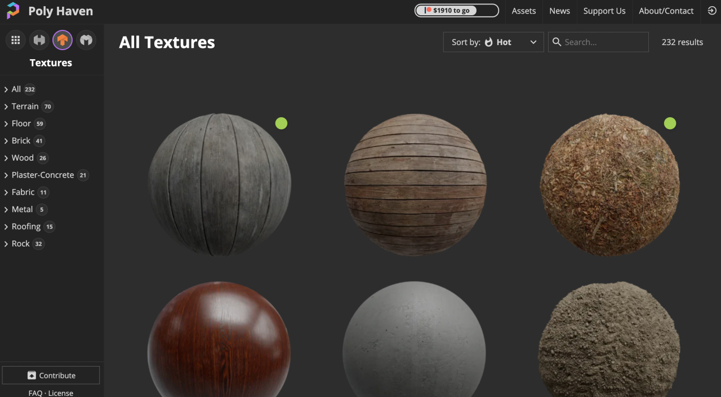Expand the All category chevron
Viewport: 721px width, 397px height.
[6, 90]
